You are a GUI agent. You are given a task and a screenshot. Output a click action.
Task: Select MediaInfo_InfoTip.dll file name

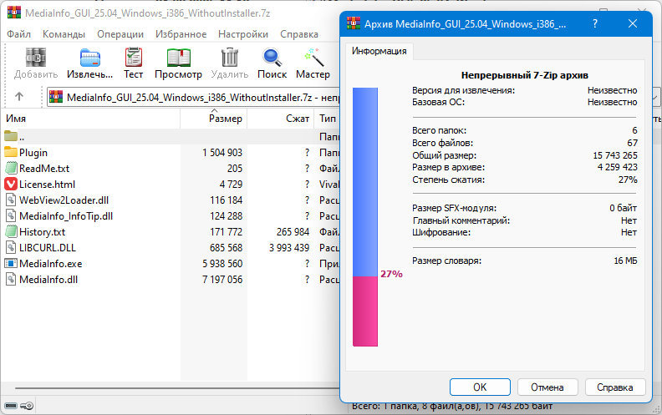pyautogui.click(x=66, y=216)
